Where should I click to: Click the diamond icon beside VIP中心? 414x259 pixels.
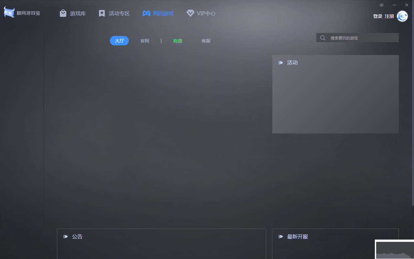(x=190, y=13)
